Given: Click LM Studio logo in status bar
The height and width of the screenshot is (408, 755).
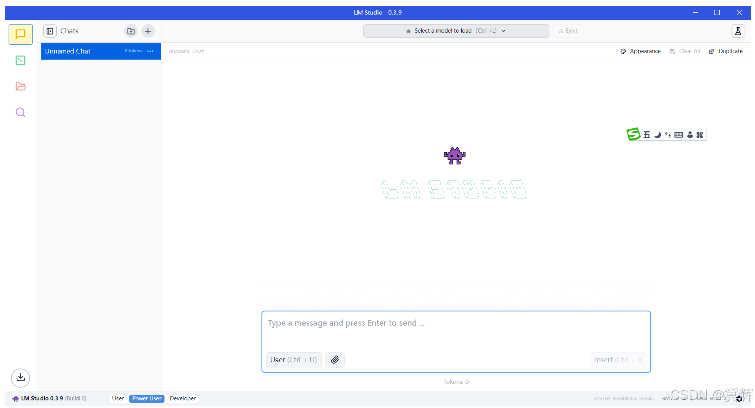Looking at the screenshot, I should tap(16, 399).
